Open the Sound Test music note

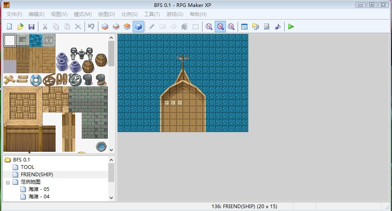point(278,27)
